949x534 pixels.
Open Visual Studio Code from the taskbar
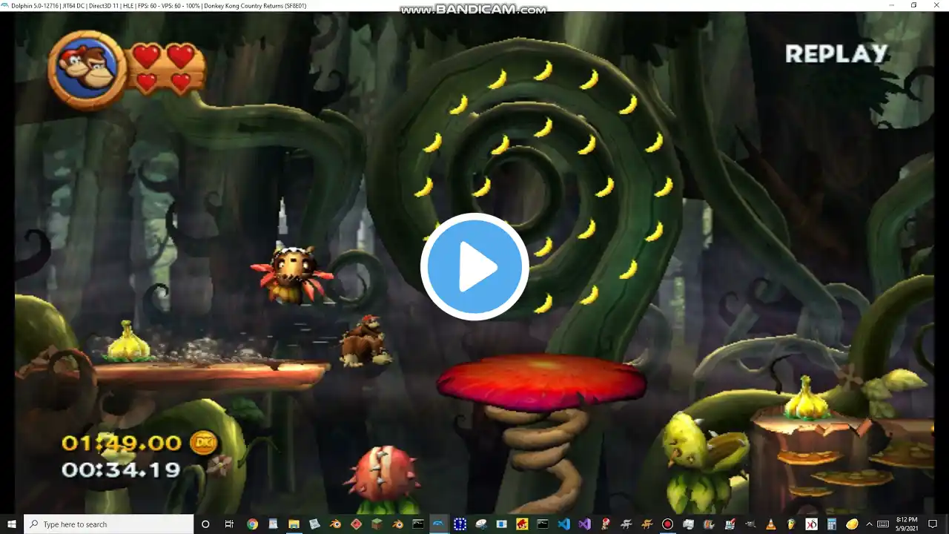pyautogui.click(x=563, y=524)
